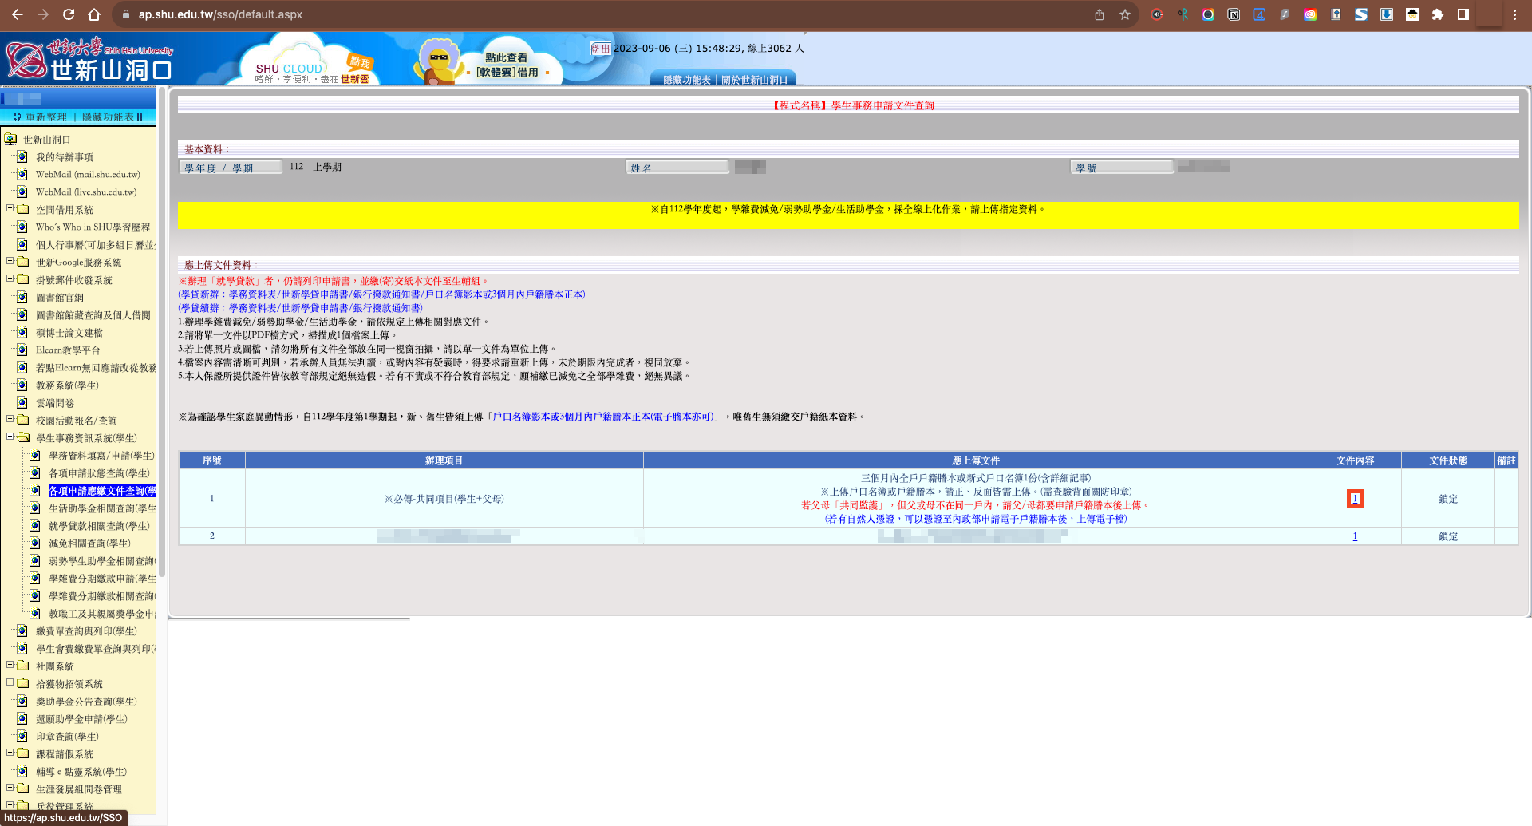Open Who's Who in SHU學習歷程
1532x826 pixels.
[93, 227]
